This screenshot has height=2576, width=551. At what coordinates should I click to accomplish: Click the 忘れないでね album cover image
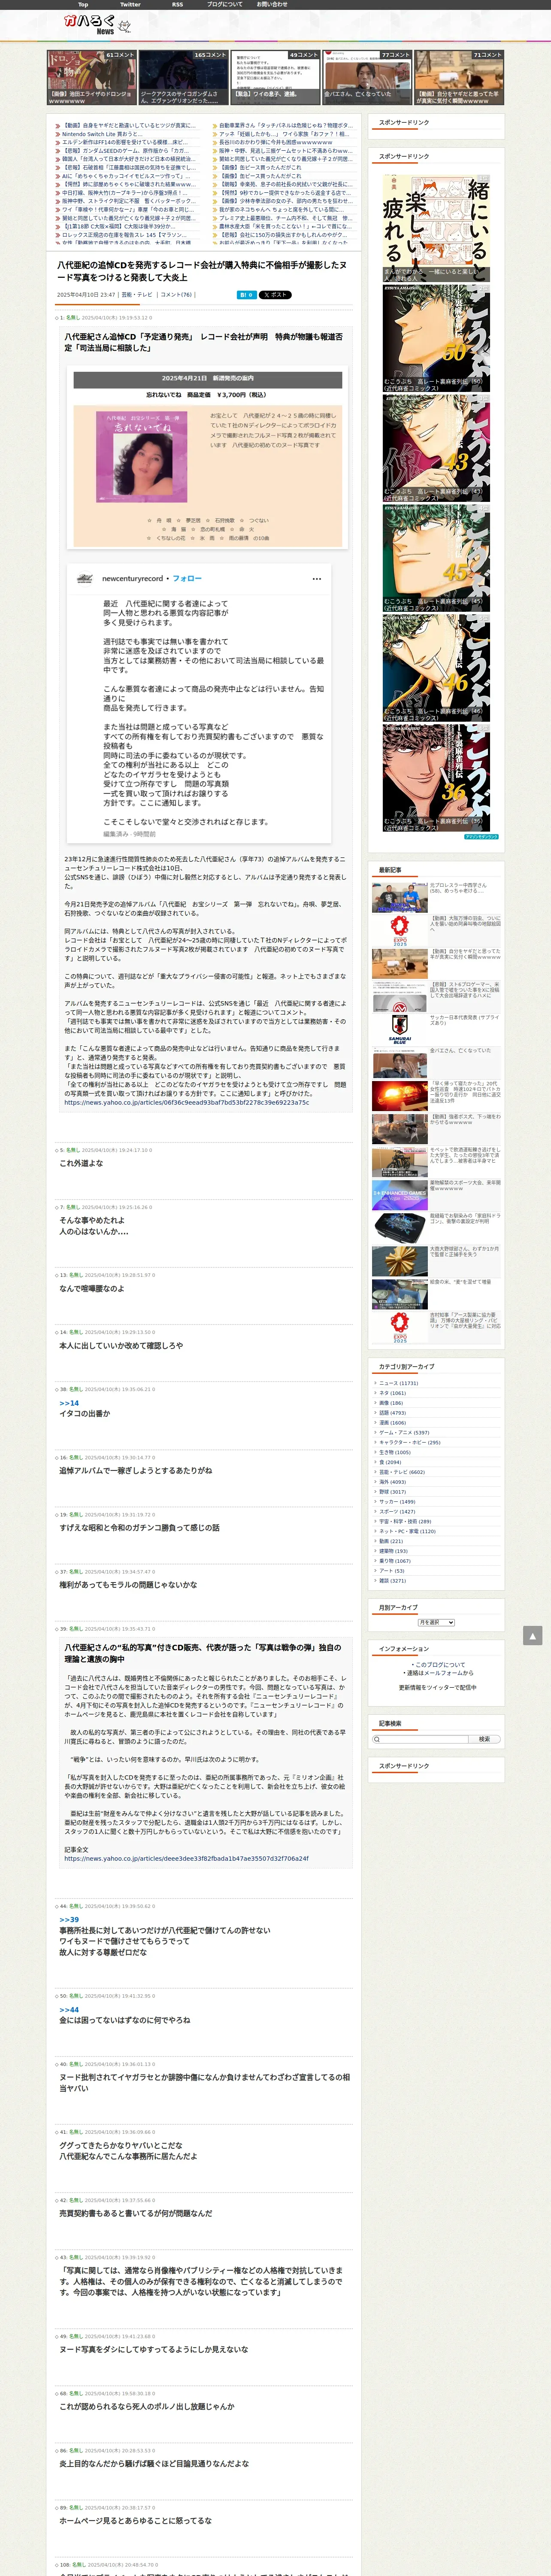click(x=141, y=456)
